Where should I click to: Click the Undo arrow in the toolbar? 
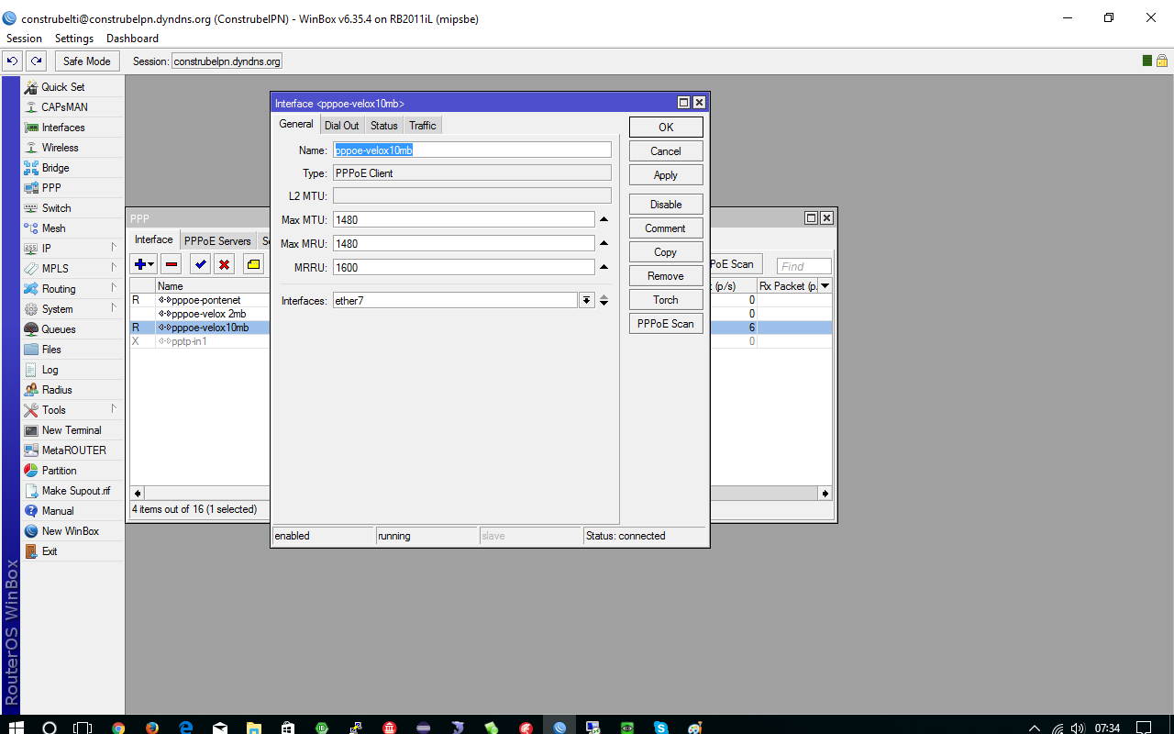point(12,61)
